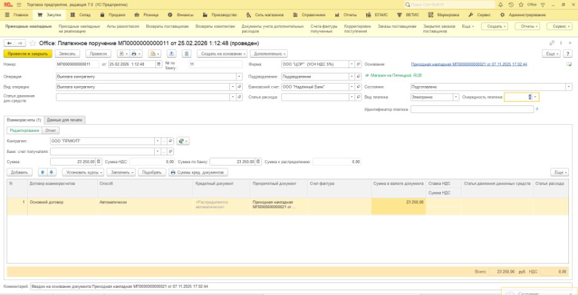This screenshot has width=578, height=295.
Task: Open the help question mark button
Action: (x=568, y=54)
